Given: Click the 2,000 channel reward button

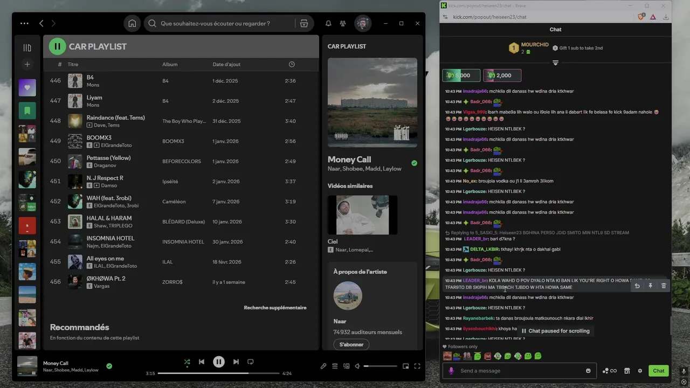Looking at the screenshot, I should coord(502,75).
